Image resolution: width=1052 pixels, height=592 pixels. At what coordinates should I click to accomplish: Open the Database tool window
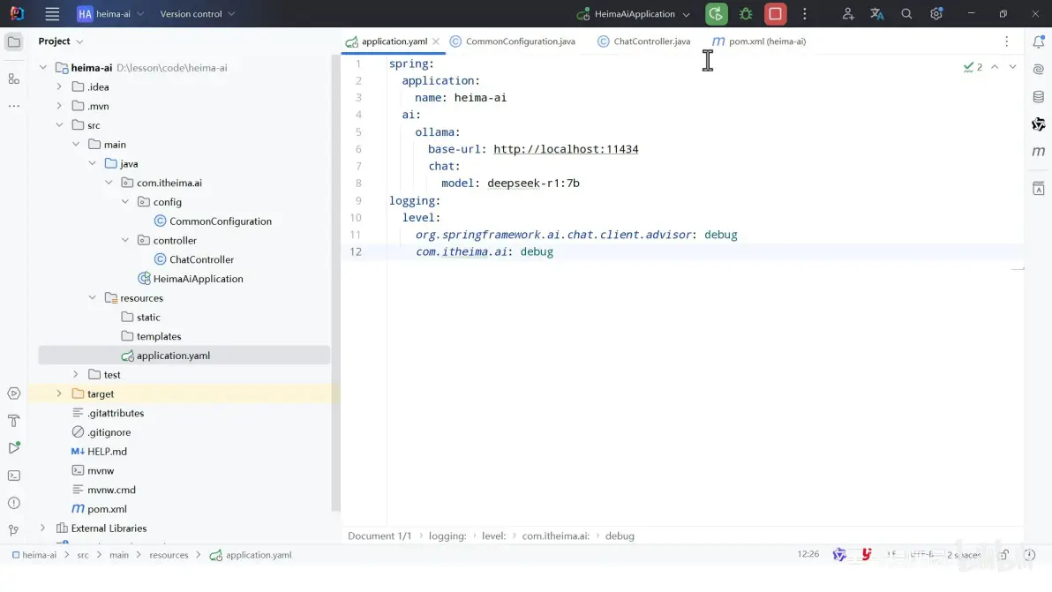(x=1038, y=96)
